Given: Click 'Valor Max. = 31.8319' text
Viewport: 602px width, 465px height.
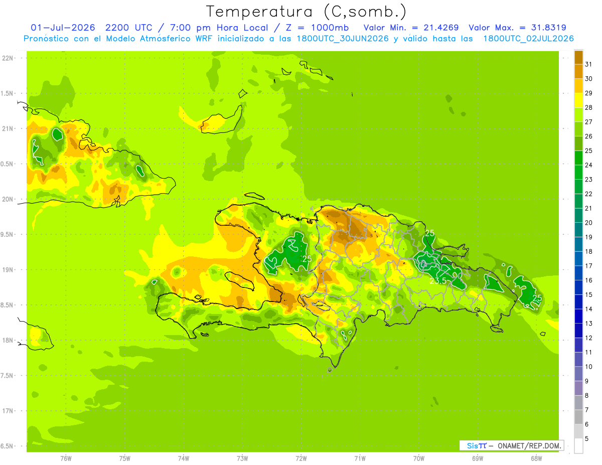Looking at the screenshot, I should 517,28.
